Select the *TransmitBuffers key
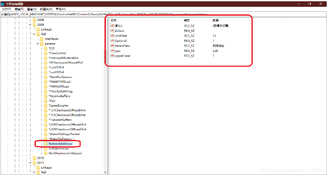The height and width of the screenshot is (176, 328). [x=60, y=120]
